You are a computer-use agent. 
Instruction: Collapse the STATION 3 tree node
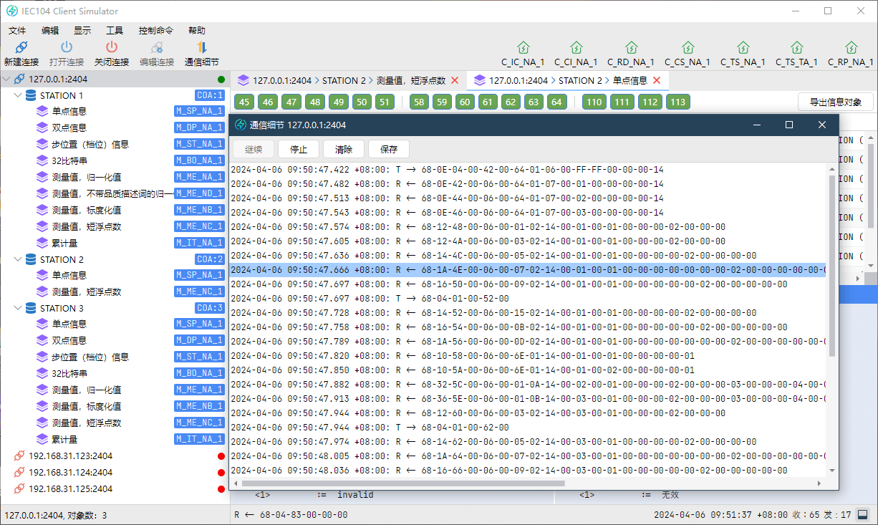(x=19, y=308)
